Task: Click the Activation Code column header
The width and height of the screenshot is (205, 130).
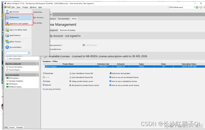Action: pyautogui.click(x=103, y=64)
